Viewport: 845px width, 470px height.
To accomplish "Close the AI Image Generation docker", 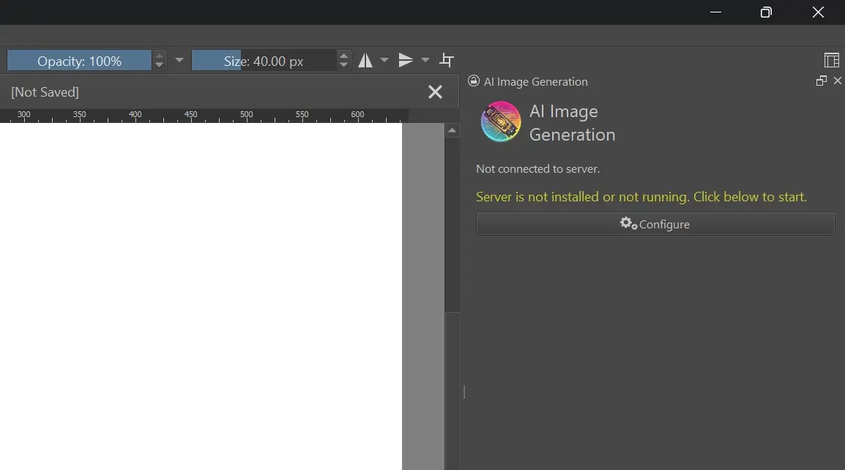I will coord(838,81).
